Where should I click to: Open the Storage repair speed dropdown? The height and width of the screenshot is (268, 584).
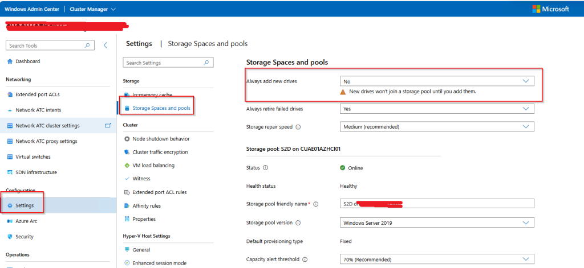coord(526,126)
